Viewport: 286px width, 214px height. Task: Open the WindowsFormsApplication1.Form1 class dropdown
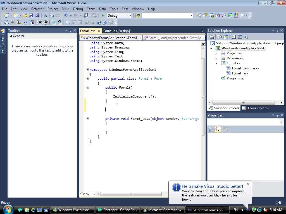coord(140,38)
